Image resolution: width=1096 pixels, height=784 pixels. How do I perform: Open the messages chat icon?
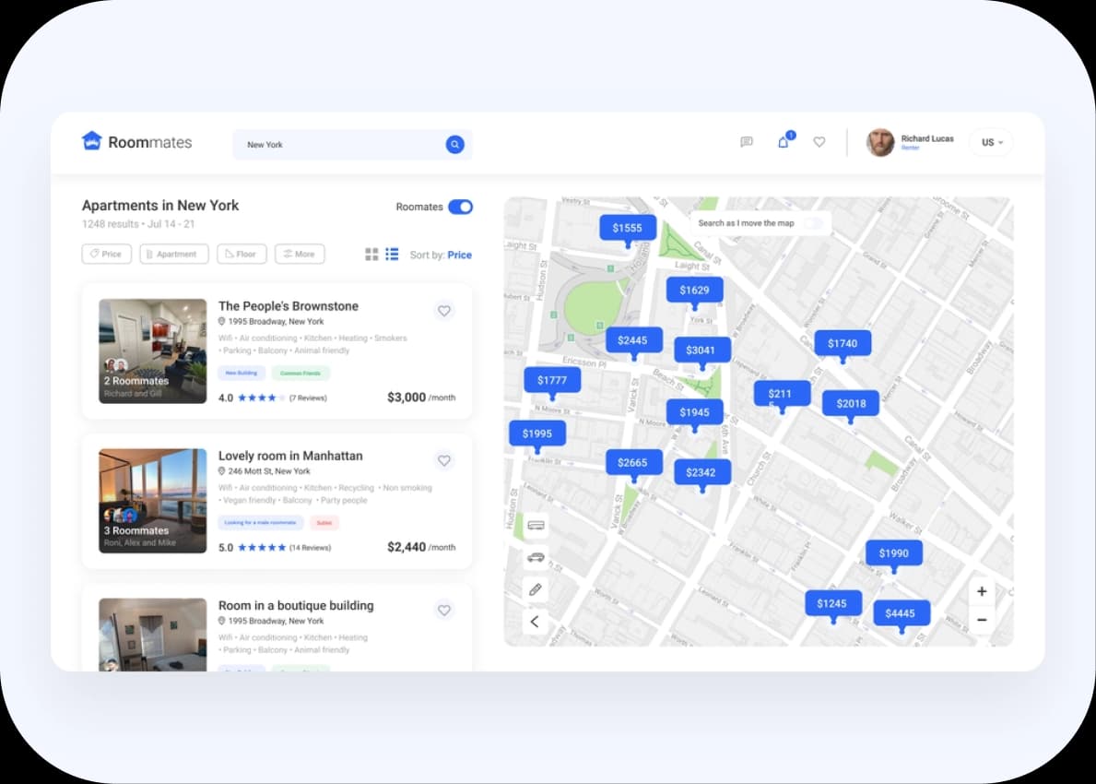click(x=747, y=142)
